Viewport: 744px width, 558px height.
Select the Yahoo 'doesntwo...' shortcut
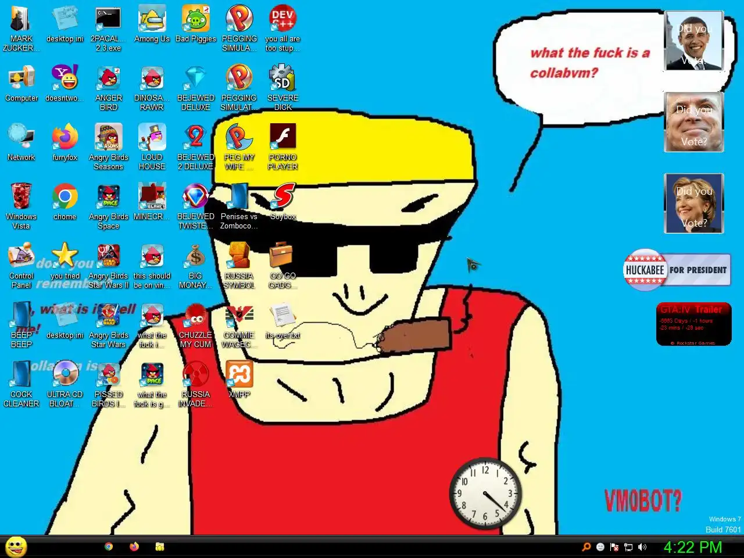coord(65,84)
